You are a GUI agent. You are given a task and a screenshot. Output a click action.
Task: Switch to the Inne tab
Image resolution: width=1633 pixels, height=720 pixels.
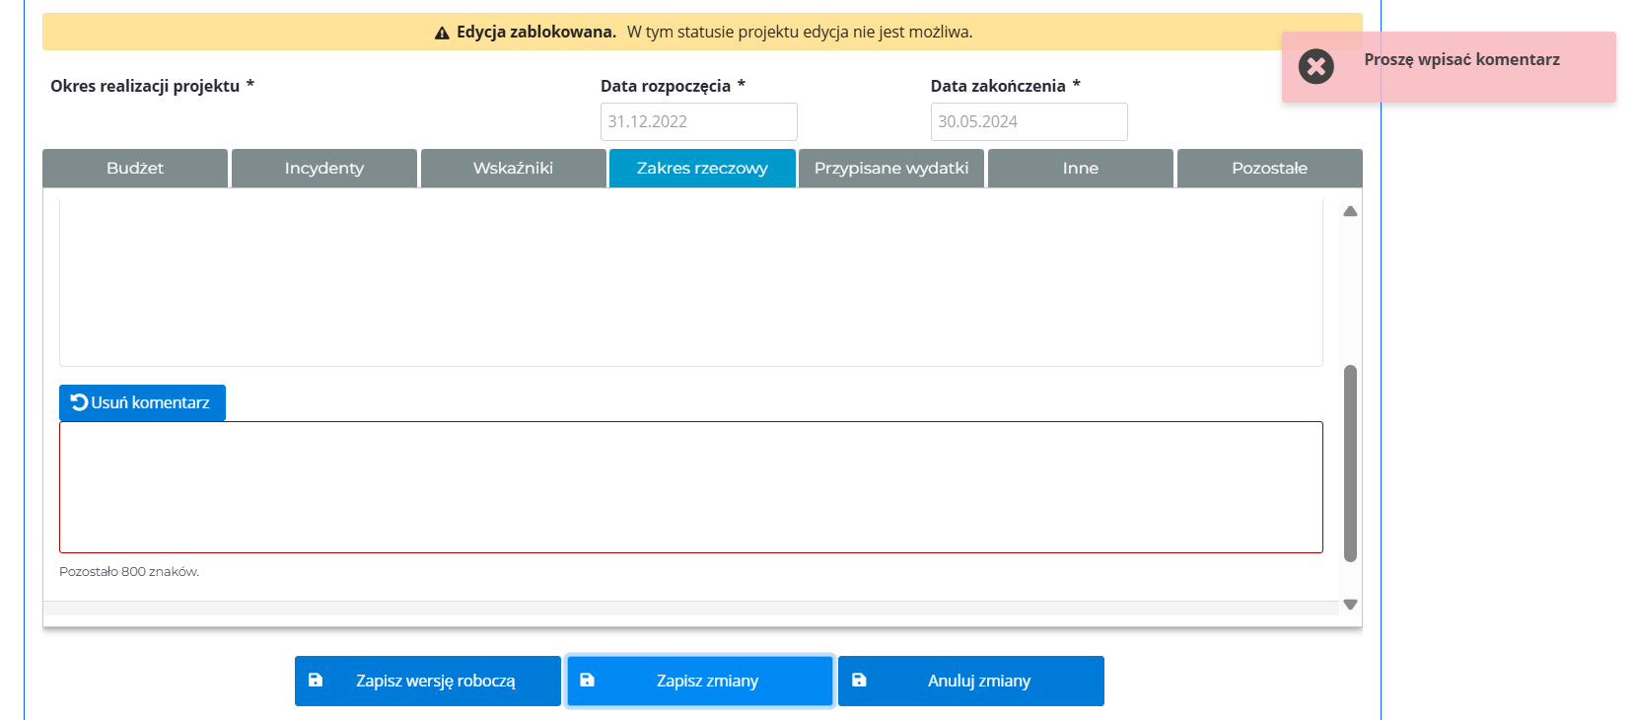pyautogui.click(x=1080, y=169)
